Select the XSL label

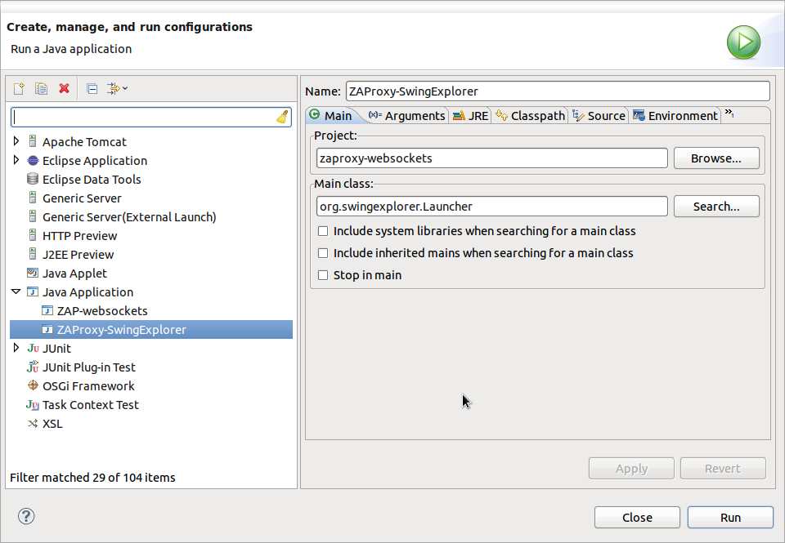[x=52, y=424]
